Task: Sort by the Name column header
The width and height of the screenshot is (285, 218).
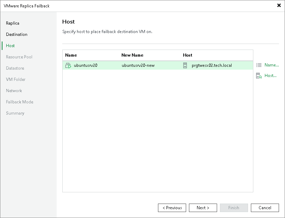Action: click(71, 55)
